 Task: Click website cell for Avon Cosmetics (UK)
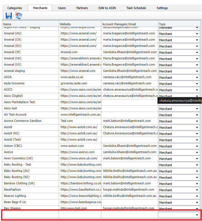coord(80,159)
